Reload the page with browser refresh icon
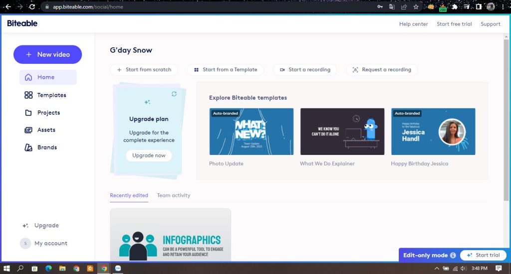The image size is (511, 274). pos(32,7)
